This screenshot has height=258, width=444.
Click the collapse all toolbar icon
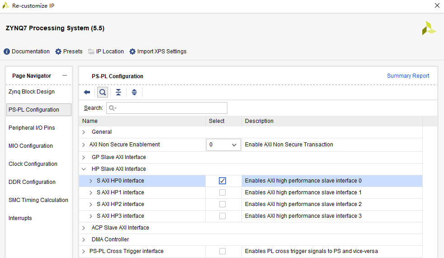point(118,92)
